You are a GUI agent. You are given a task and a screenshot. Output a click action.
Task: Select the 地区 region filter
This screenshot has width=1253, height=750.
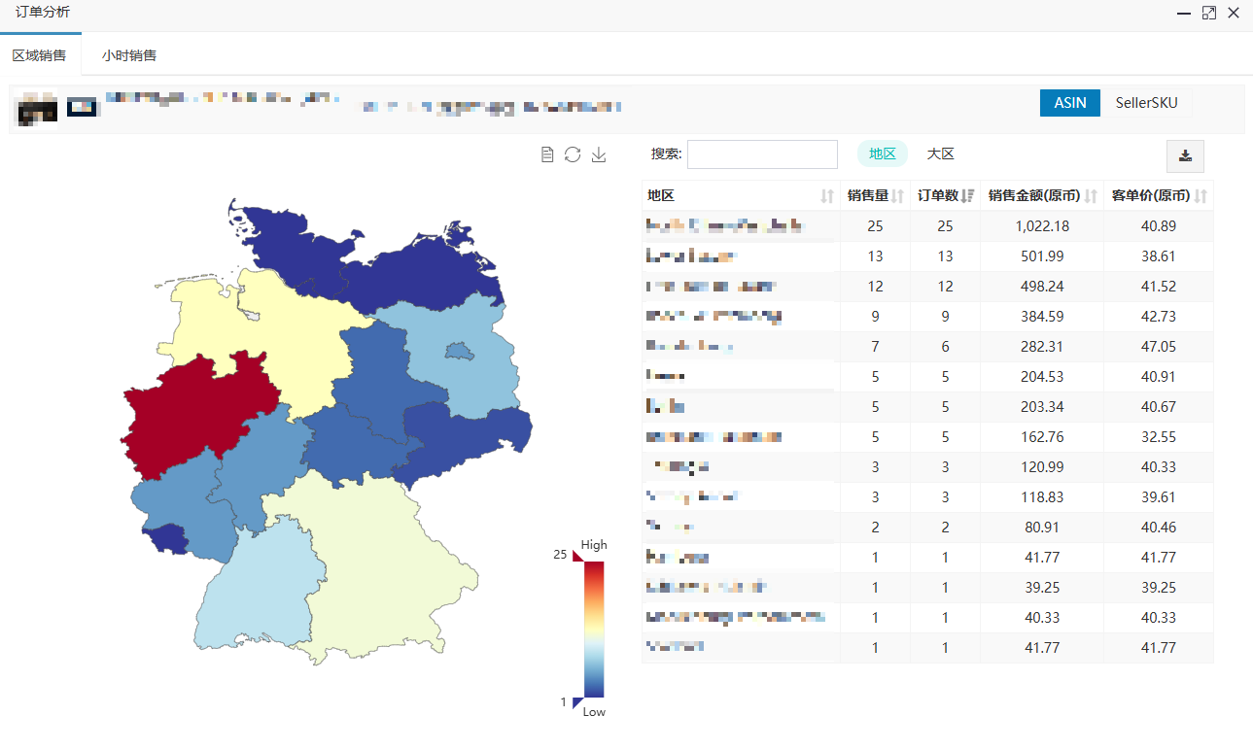[882, 153]
